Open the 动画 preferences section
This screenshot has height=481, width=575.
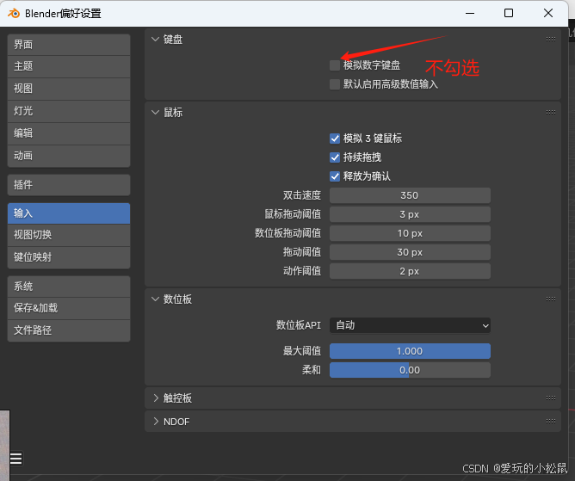[x=69, y=156]
